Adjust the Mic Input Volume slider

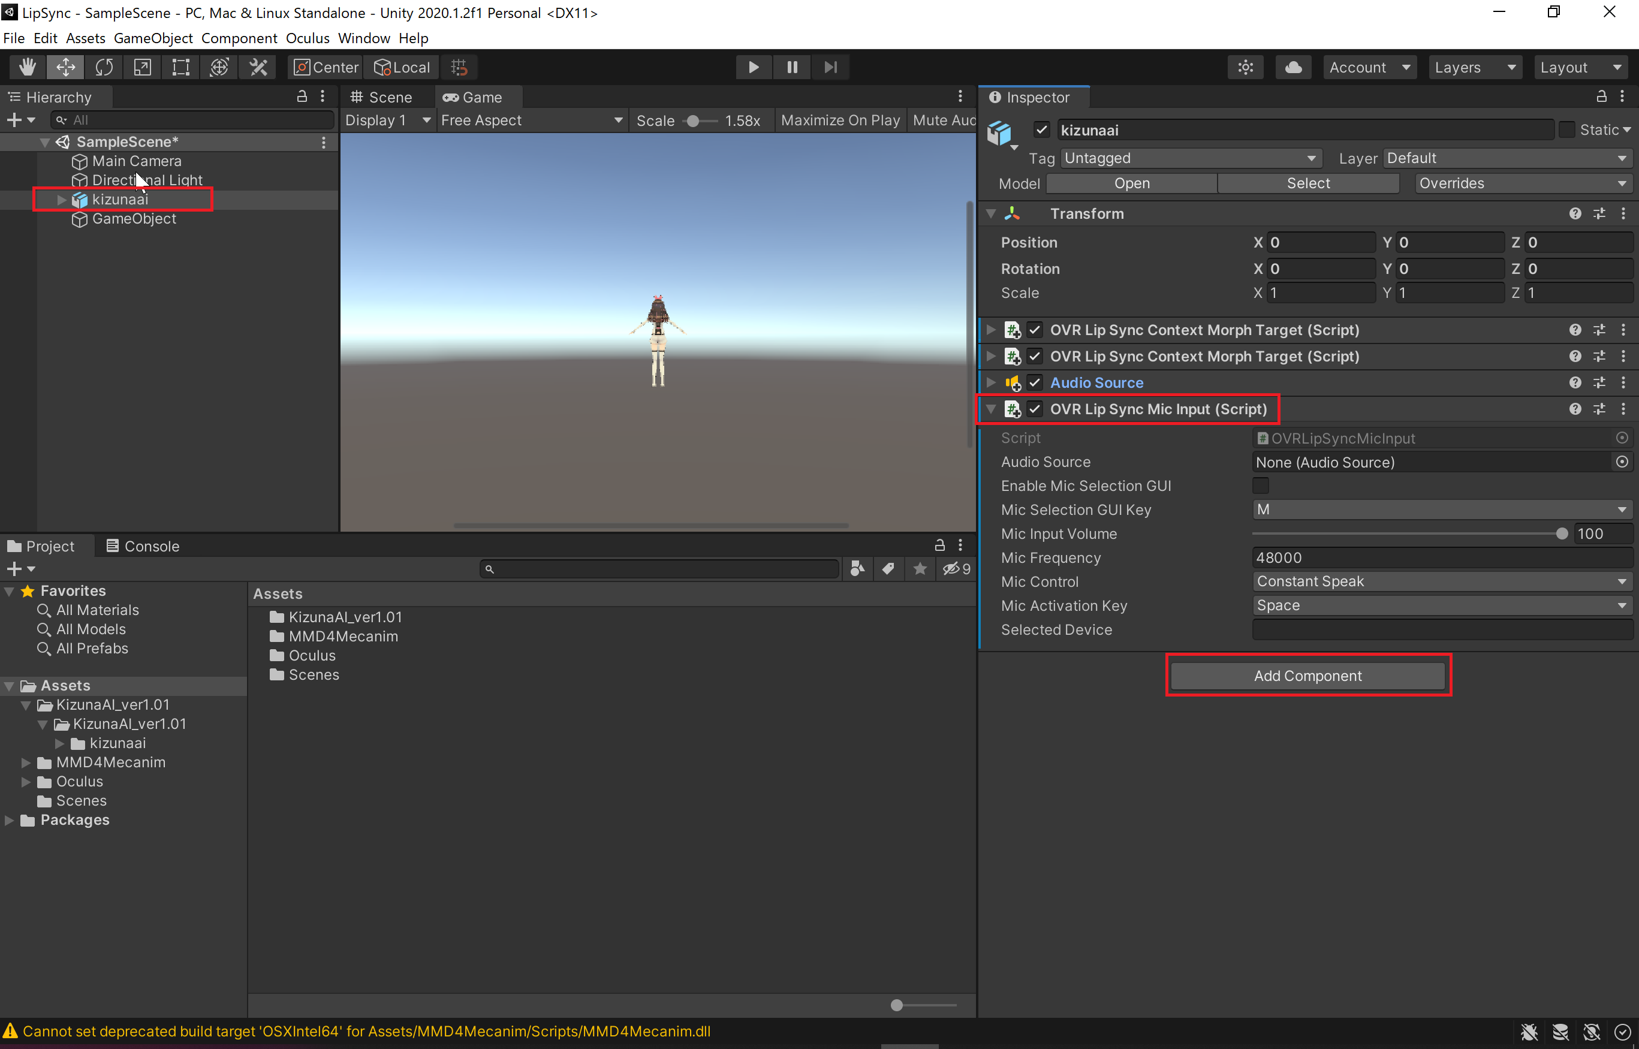pos(1561,534)
